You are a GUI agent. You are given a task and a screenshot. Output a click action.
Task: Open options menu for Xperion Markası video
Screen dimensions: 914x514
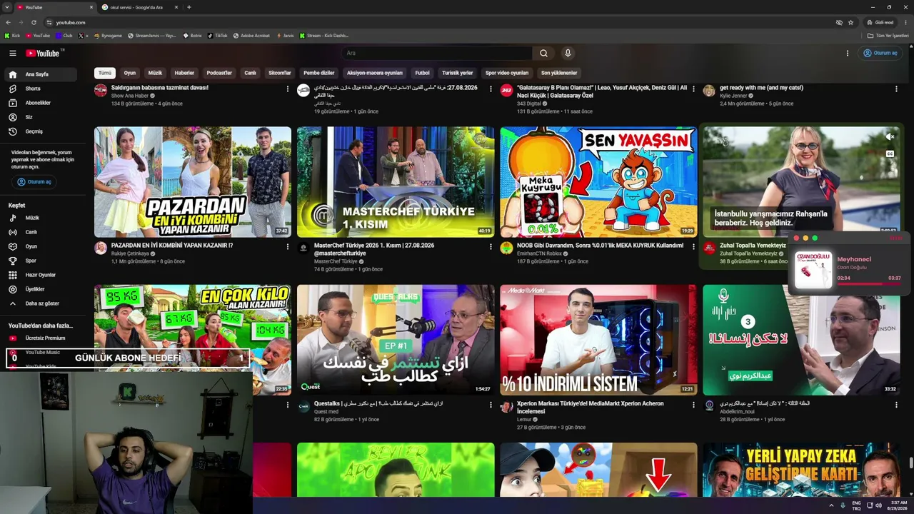click(x=693, y=405)
